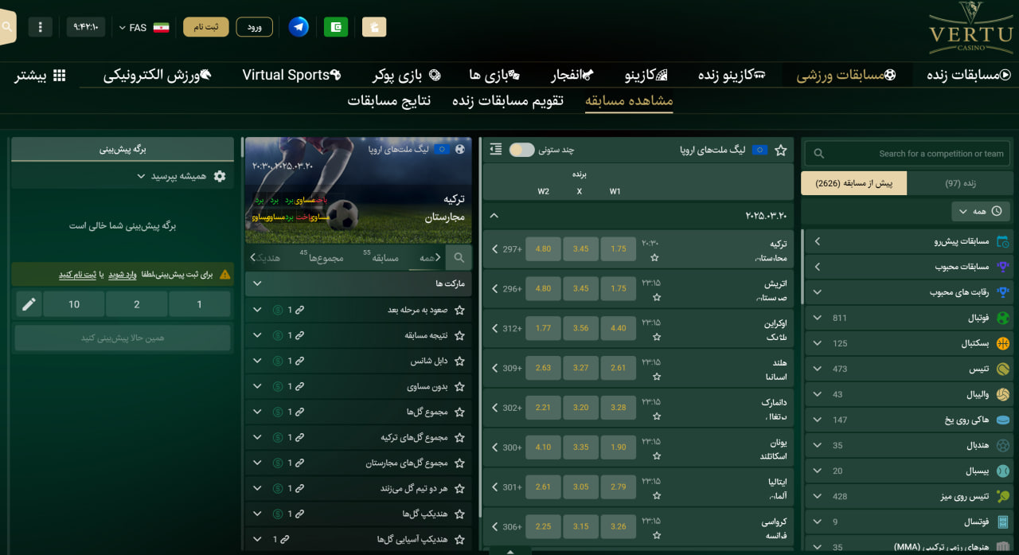
Task: Open the نتایج مسابقات tab
Action: [x=388, y=101]
